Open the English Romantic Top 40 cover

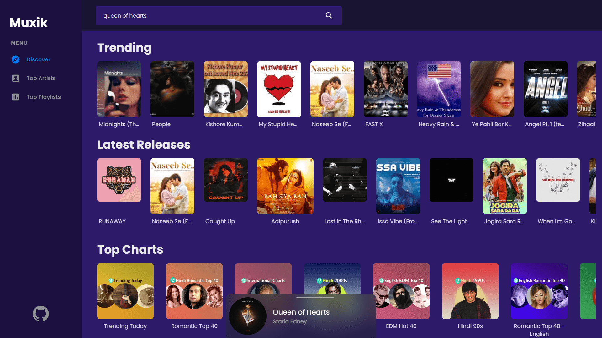(x=539, y=291)
